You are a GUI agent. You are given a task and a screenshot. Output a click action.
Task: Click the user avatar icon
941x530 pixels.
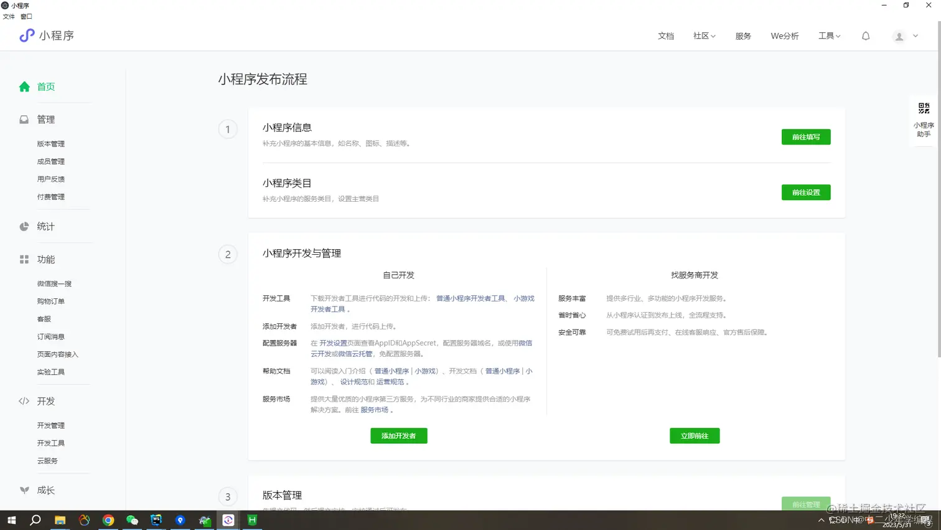coord(899,37)
